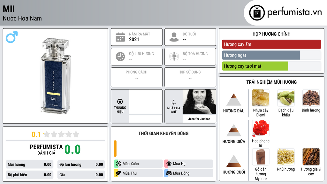Click the red Hương cay ấm bar

click(271, 44)
